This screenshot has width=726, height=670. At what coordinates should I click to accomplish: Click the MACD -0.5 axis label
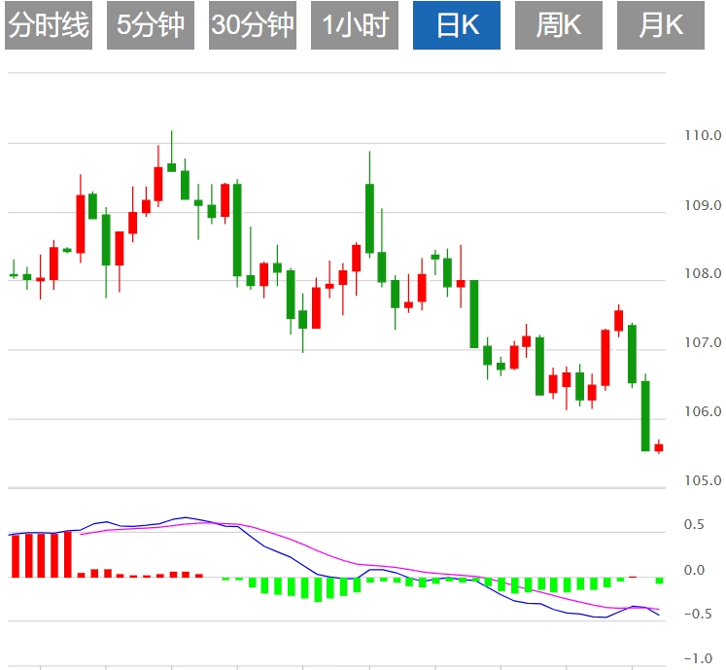pos(698,614)
